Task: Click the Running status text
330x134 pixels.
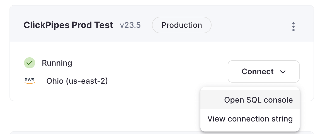Action: (x=57, y=63)
